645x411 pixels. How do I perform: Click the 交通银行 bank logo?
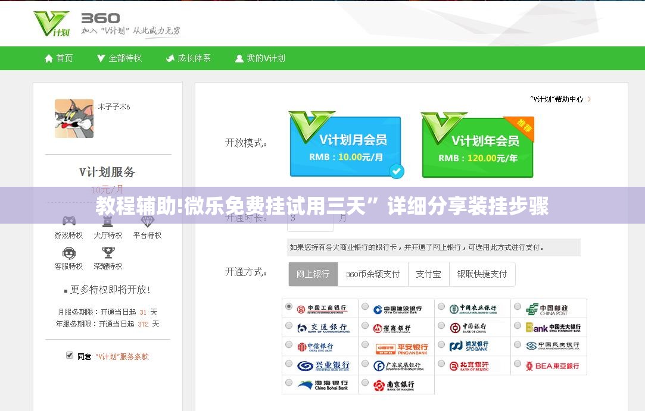point(323,328)
